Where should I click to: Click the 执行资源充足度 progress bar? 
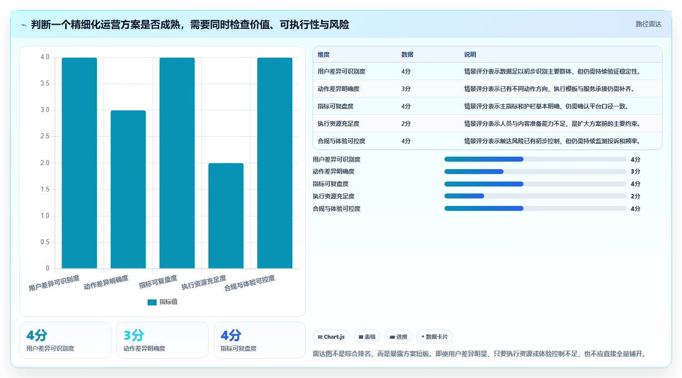(x=535, y=196)
